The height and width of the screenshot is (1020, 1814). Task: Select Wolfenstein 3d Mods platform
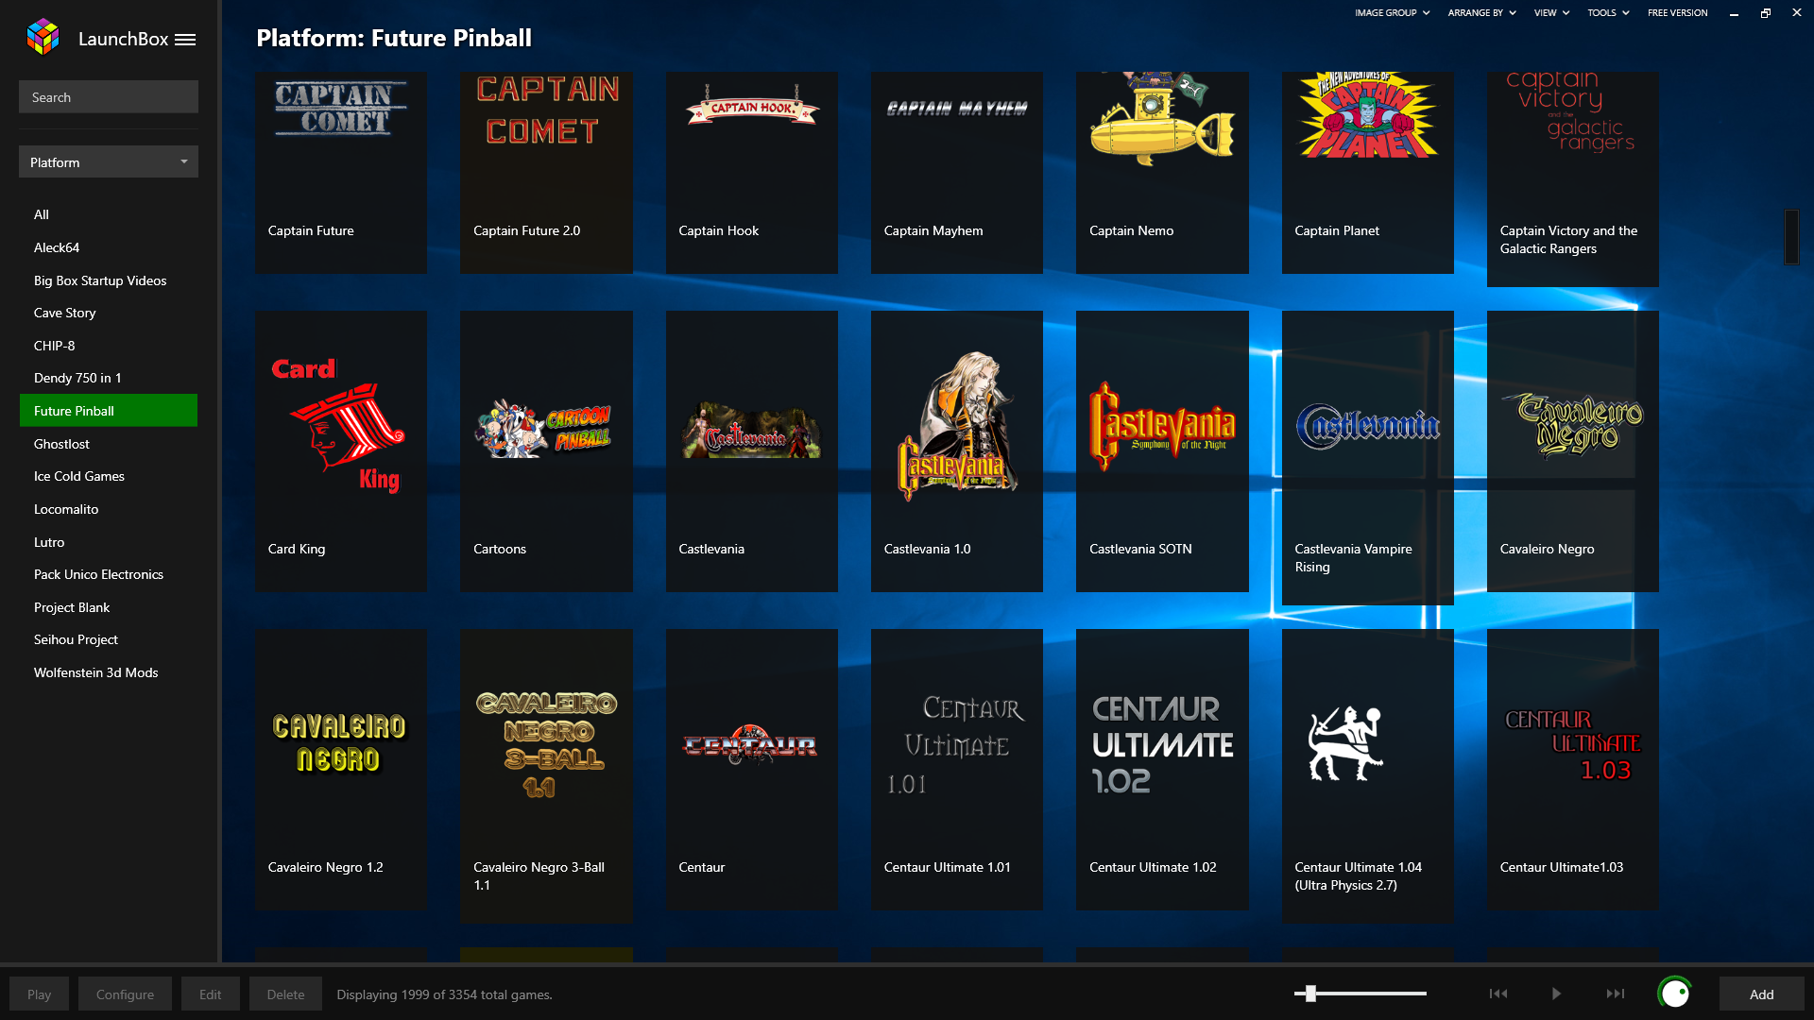pos(109,672)
